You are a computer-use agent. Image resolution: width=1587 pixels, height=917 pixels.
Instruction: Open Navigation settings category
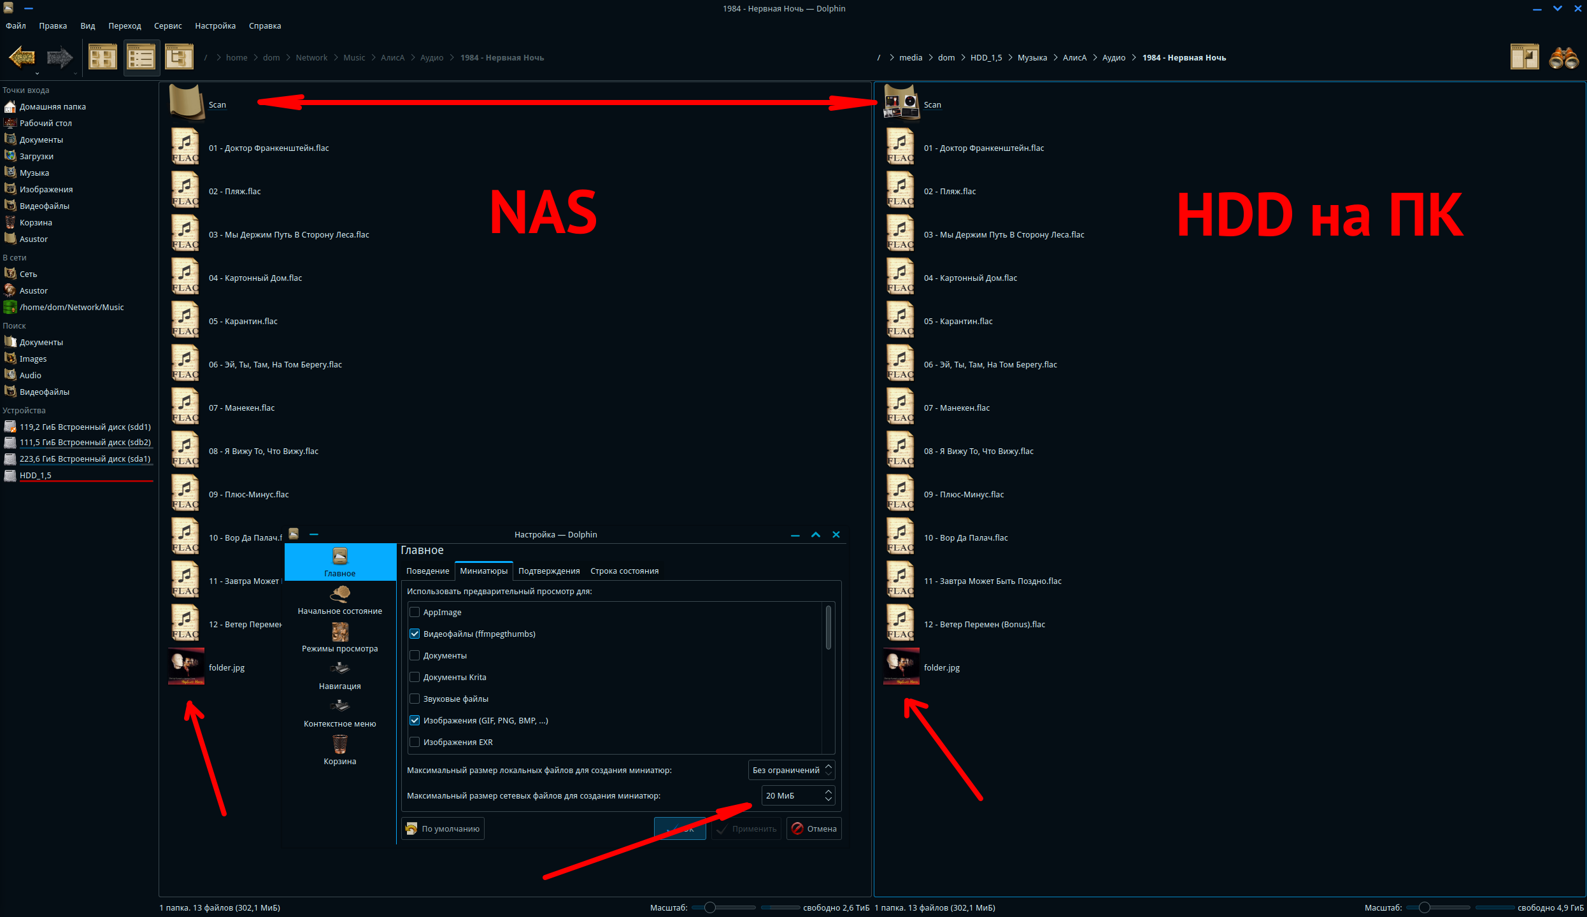click(x=339, y=676)
